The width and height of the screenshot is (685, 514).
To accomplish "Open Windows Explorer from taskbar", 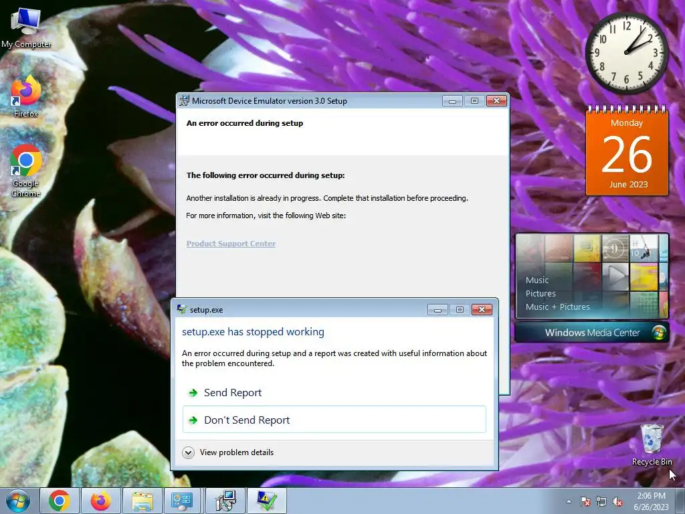I will [x=142, y=501].
